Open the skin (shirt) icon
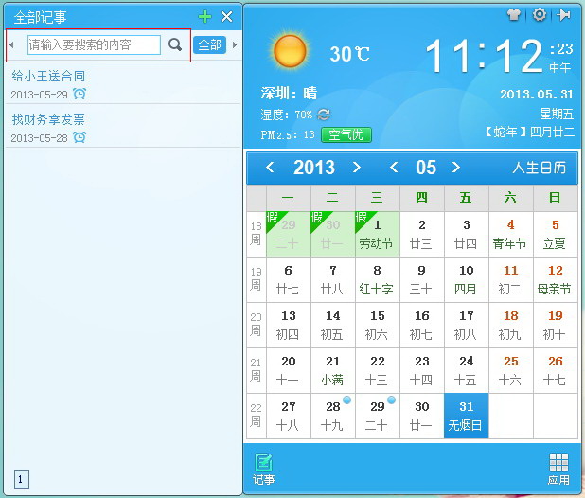The height and width of the screenshot is (498, 585). tap(514, 14)
